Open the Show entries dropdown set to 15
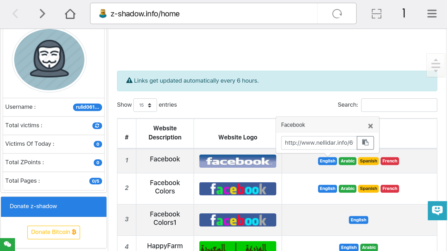Screen dimensions: 447x251 coord(145,105)
